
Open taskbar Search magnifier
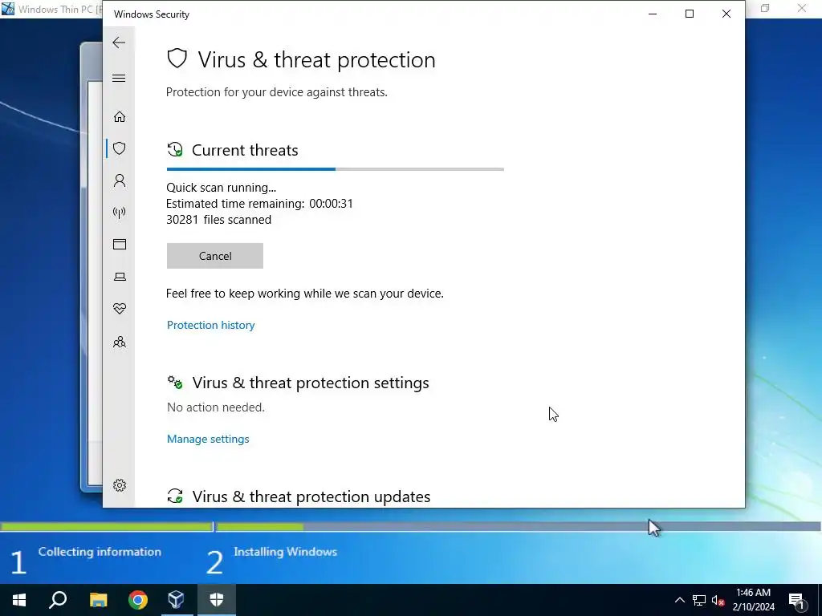(58, 600)
